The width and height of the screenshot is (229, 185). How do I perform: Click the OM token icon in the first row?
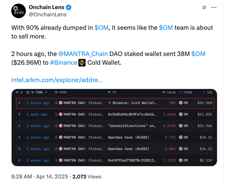181,103
